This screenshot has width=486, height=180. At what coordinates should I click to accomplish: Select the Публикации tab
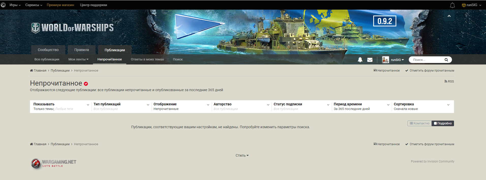pos(115,50)
